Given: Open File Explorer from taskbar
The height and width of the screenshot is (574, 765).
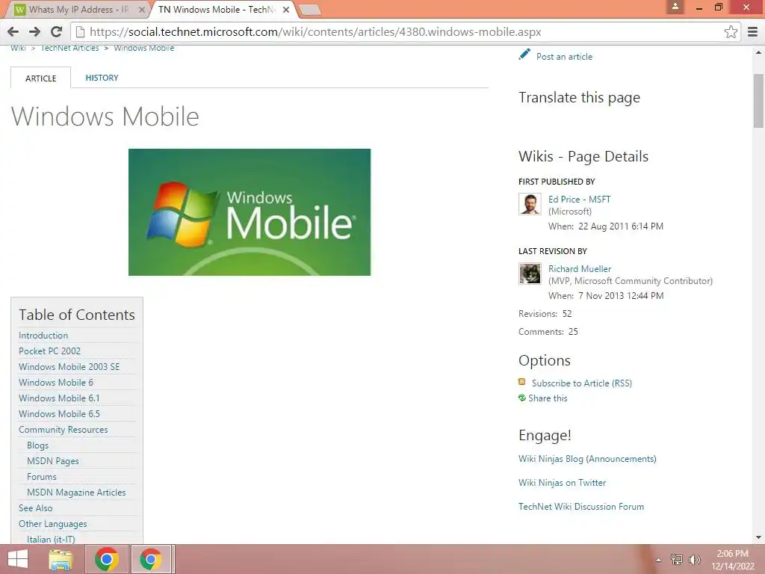Looking at the screenshot, I should (61, 559).
